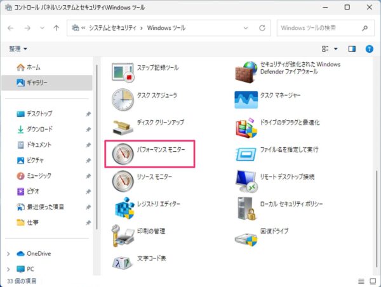Image resolution: width=381 pixels, height=287 pixels.
Task: Select the 文字コード表 label text
Action: (x=151, y=258)
